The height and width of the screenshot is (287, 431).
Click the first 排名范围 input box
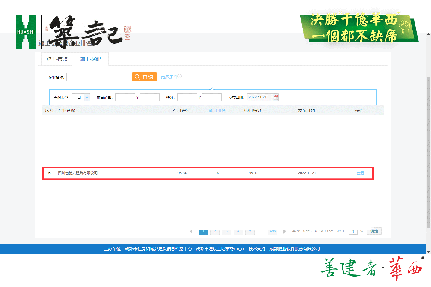125,97
